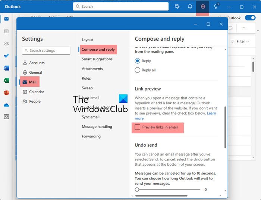Select Compose and reply settings

tap(98, 50)
